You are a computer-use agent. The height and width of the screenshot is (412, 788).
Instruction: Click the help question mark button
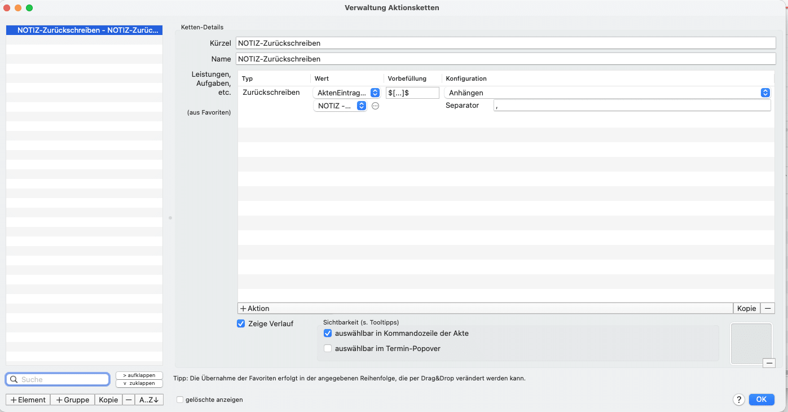coord(738,400)
